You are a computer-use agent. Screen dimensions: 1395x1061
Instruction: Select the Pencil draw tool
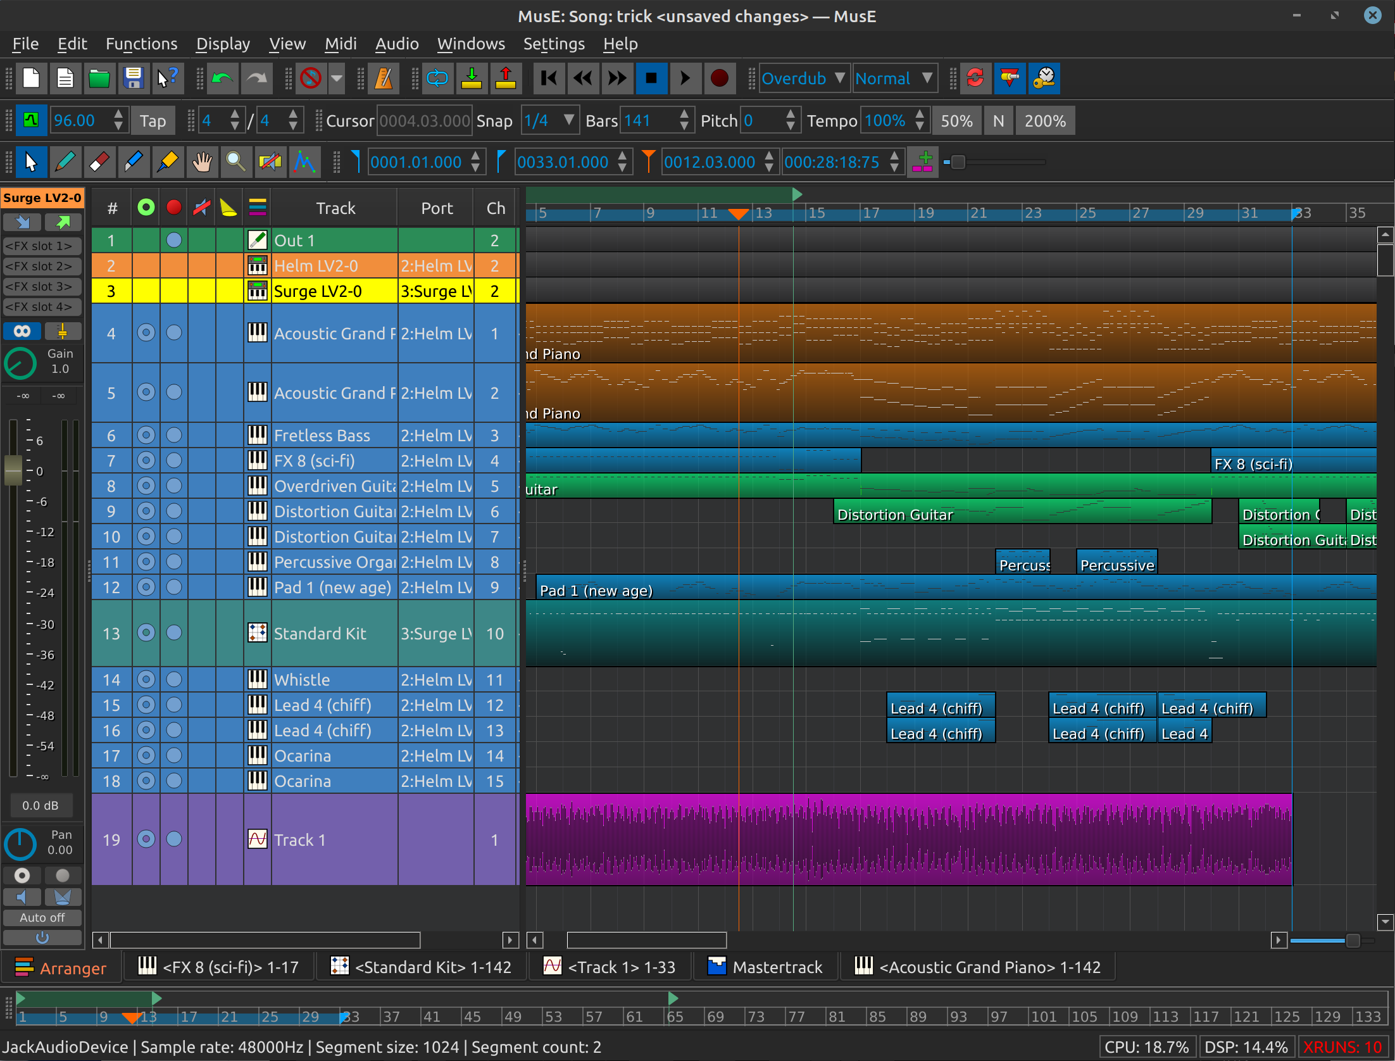(65, 163)
